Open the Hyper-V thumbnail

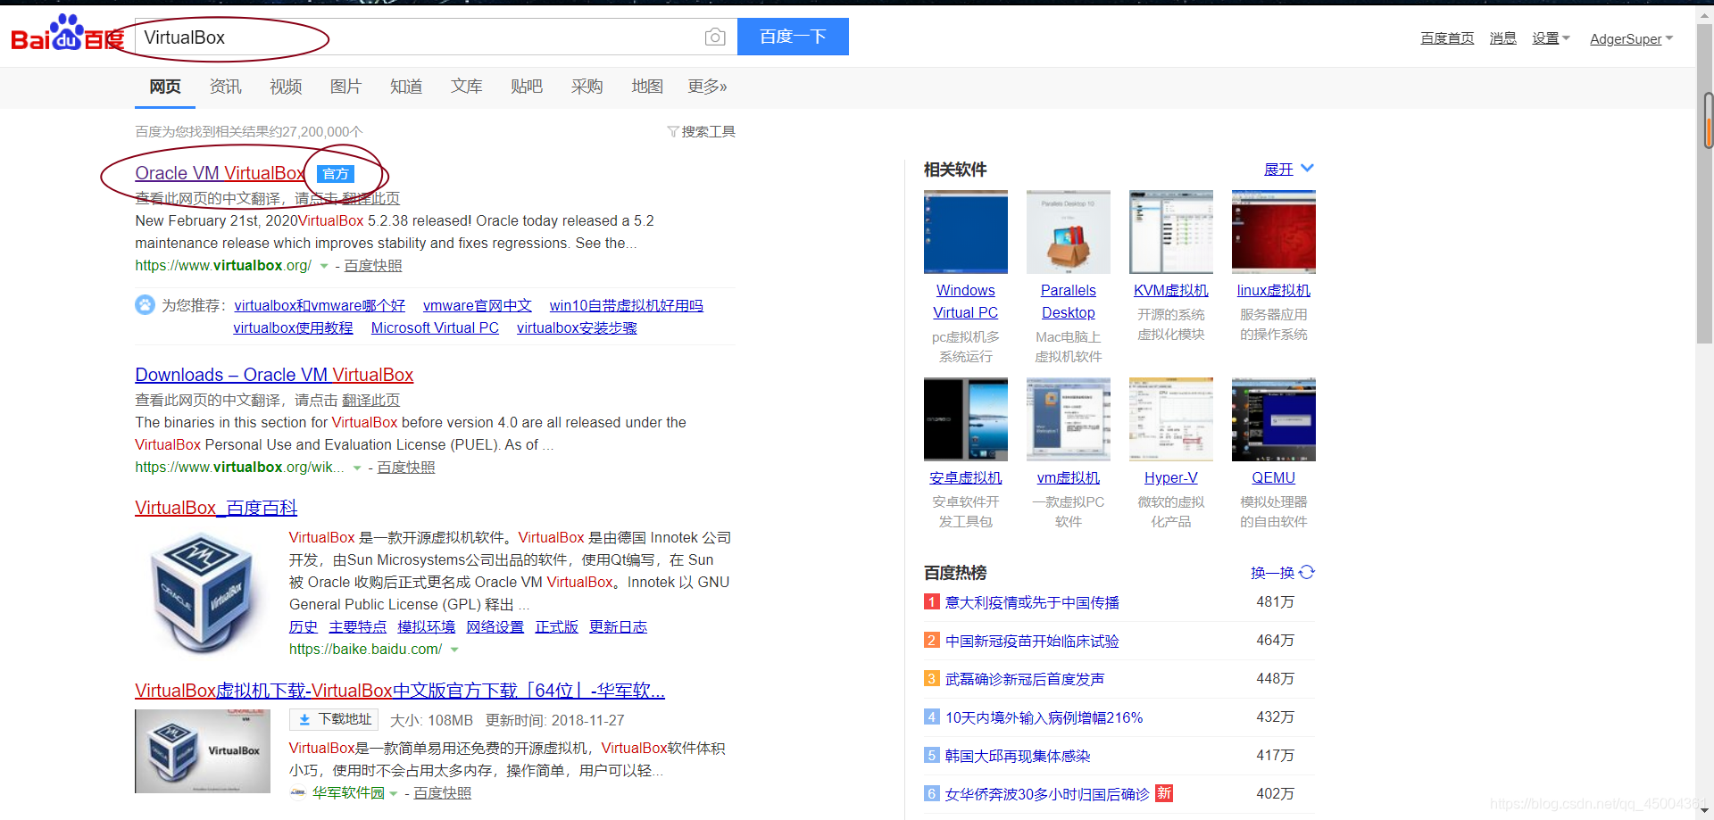coord(1171,419)
